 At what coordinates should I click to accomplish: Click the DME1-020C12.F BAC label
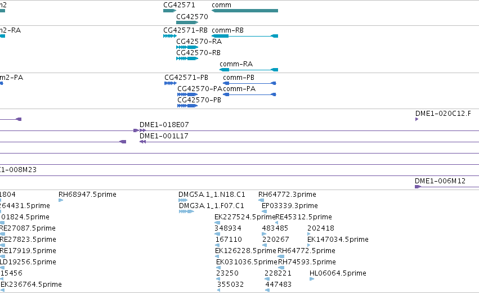click(443, 114)
